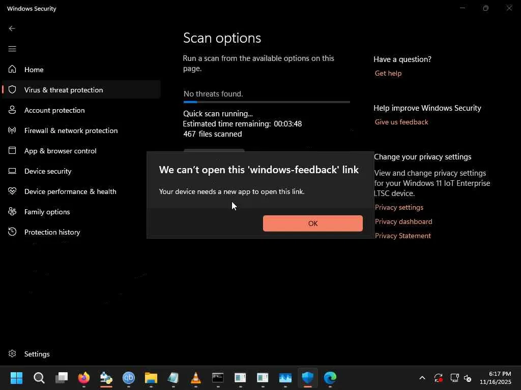Open taskbar Search magnifier
Viewport: 521px width, 390px height.
(39, 377)
